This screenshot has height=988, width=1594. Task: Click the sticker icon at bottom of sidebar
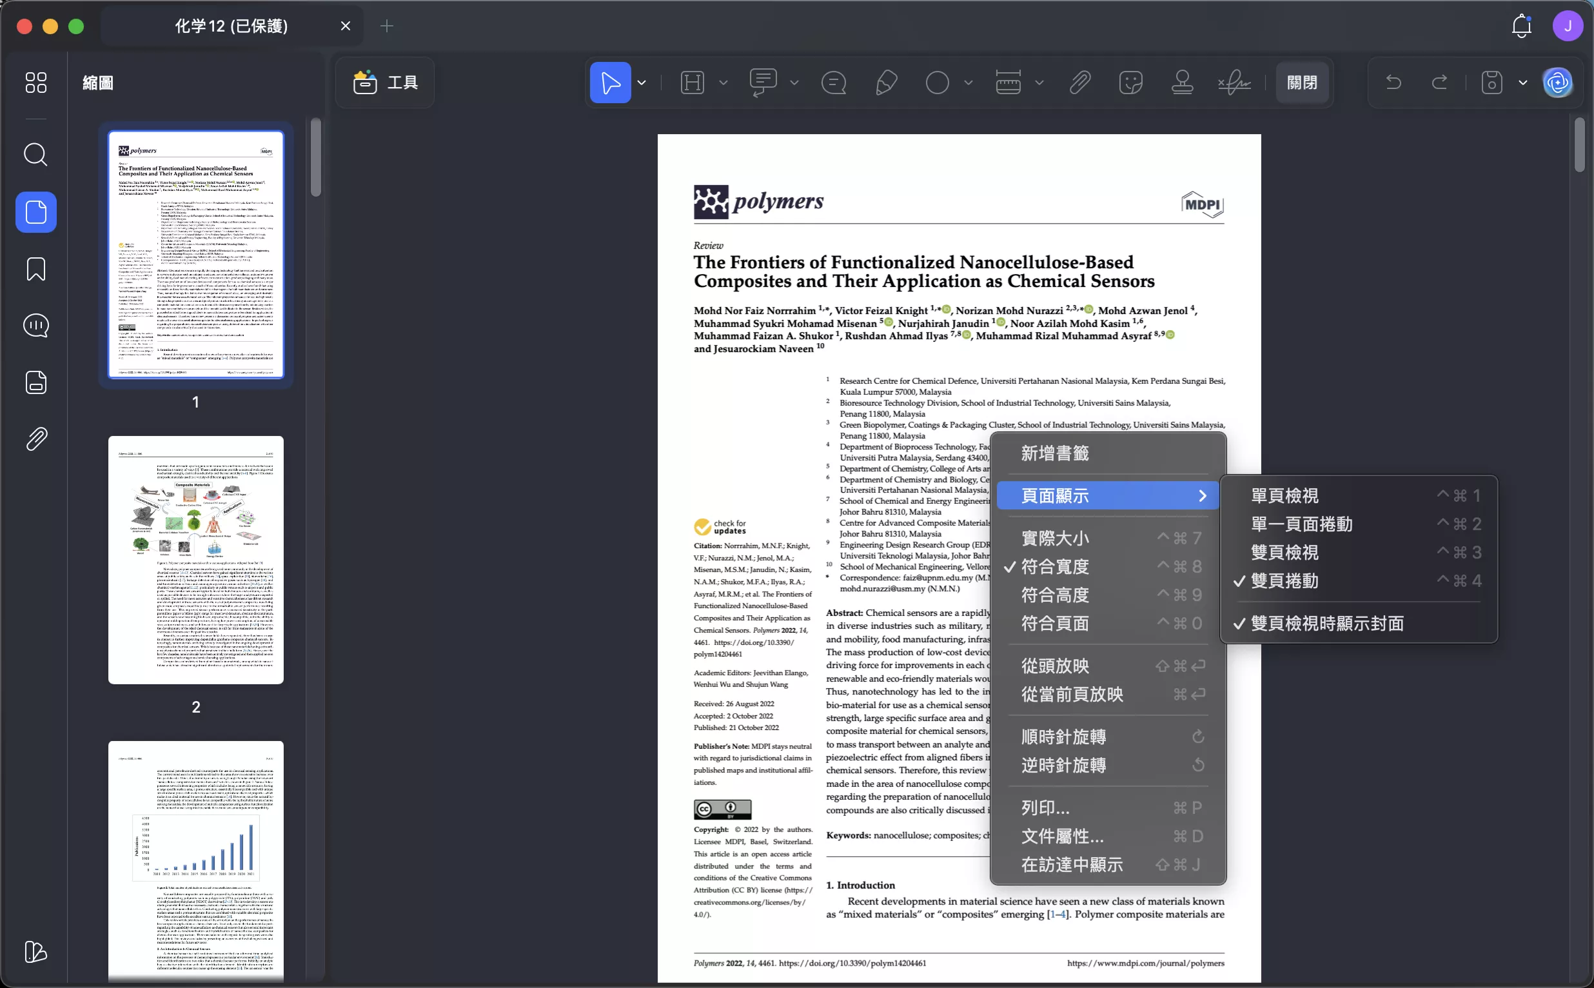[35, 951]
